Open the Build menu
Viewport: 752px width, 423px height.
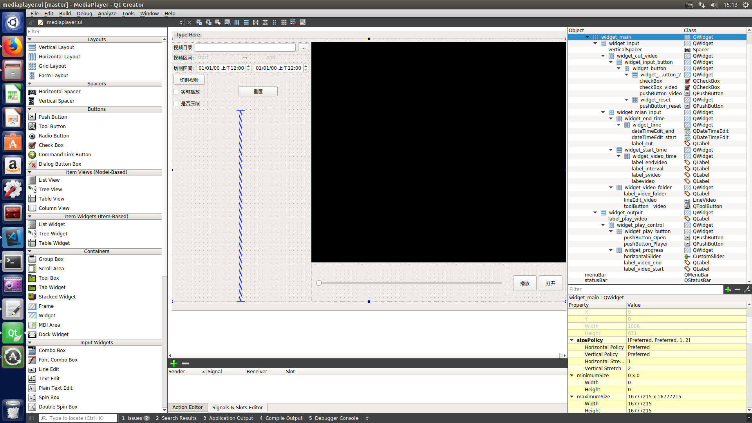click(x=65, y=13)
